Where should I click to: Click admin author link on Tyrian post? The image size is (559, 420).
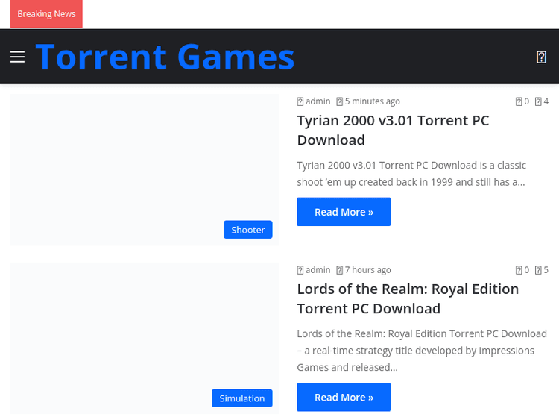click(x=318, y=101)
